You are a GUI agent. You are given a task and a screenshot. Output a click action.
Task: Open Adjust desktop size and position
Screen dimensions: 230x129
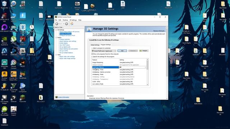coord(69,49)
